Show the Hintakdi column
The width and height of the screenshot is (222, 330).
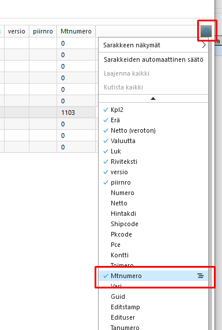click(153, 213)
